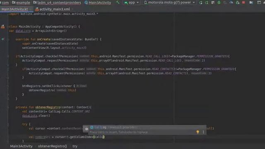
Task: Click the Device File Explorer icon in toolbar
Action: [251, 2]
